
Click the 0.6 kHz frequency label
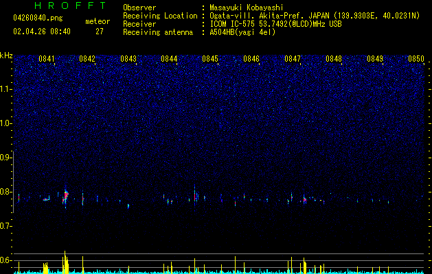coord(5,260)
